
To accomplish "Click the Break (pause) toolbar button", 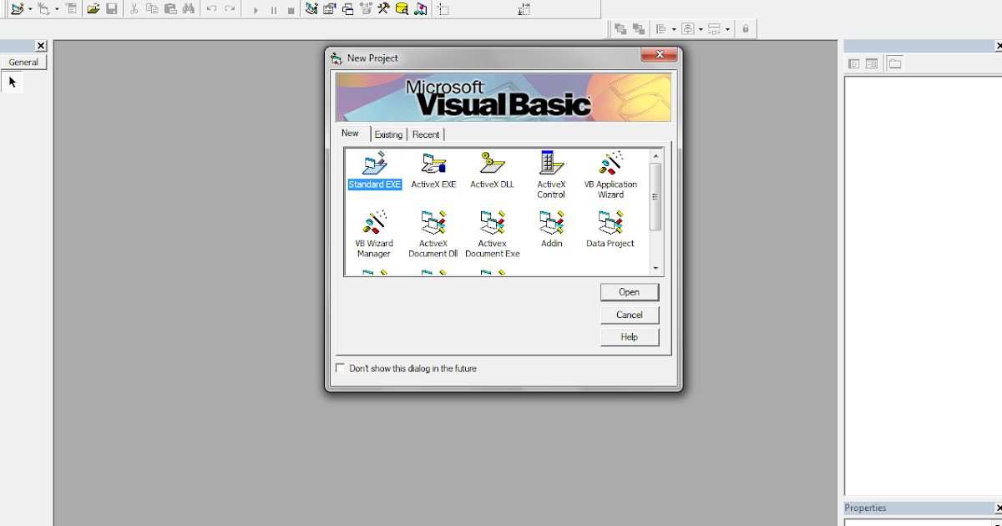I will point(273,10).
